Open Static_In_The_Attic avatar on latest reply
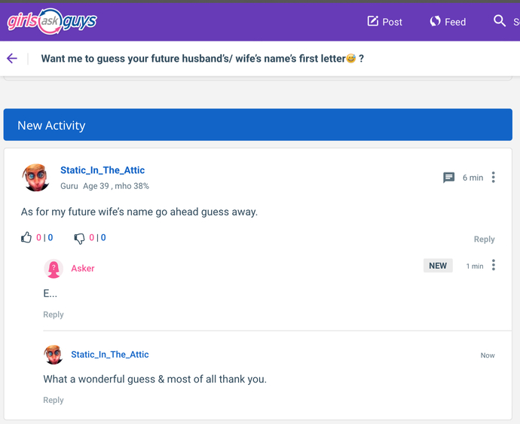Viewport: 520px width, 424px height. (53, 355)
